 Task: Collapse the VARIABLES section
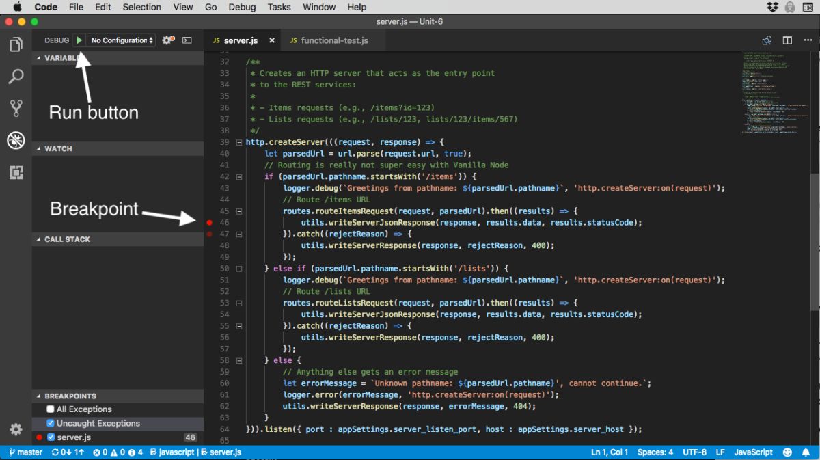(x=118, y=58)
